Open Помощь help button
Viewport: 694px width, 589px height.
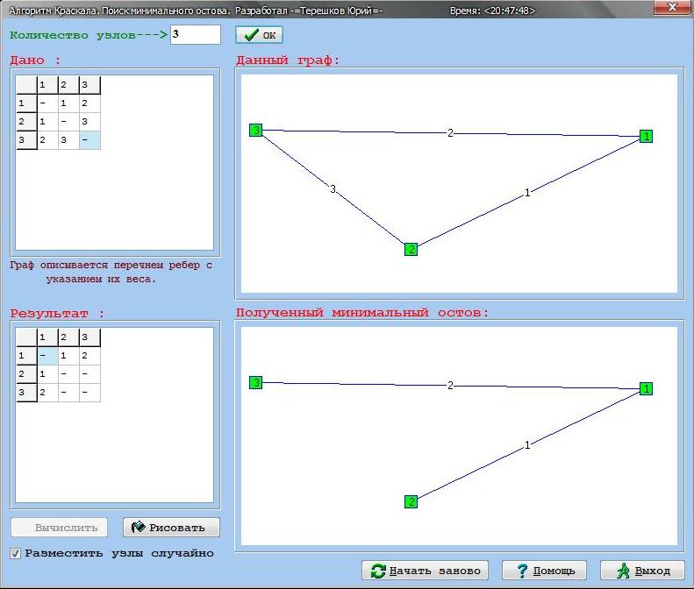(x=544, y=571)
